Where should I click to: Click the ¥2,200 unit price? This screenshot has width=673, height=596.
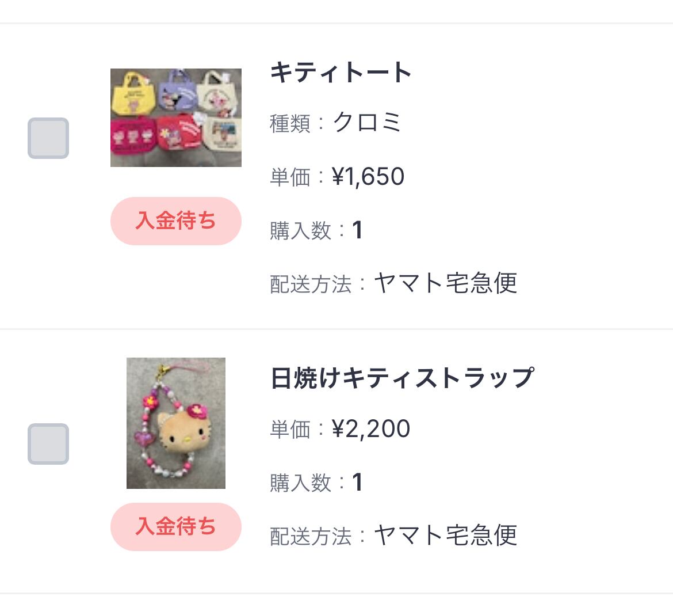(371, 429)
